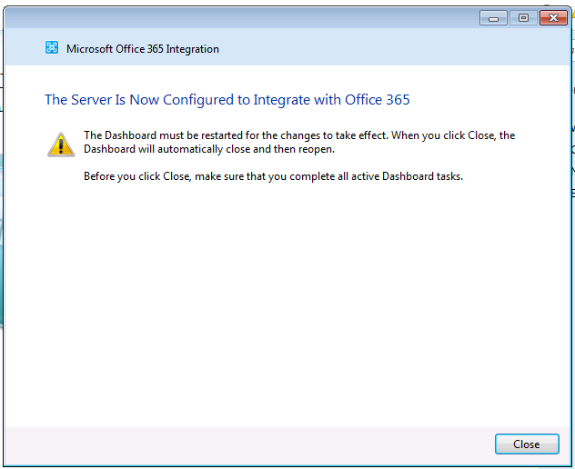Click the Office 365 Integration wizard icon
This screenshot has height=469, width=575.
(x=52, y=48)
